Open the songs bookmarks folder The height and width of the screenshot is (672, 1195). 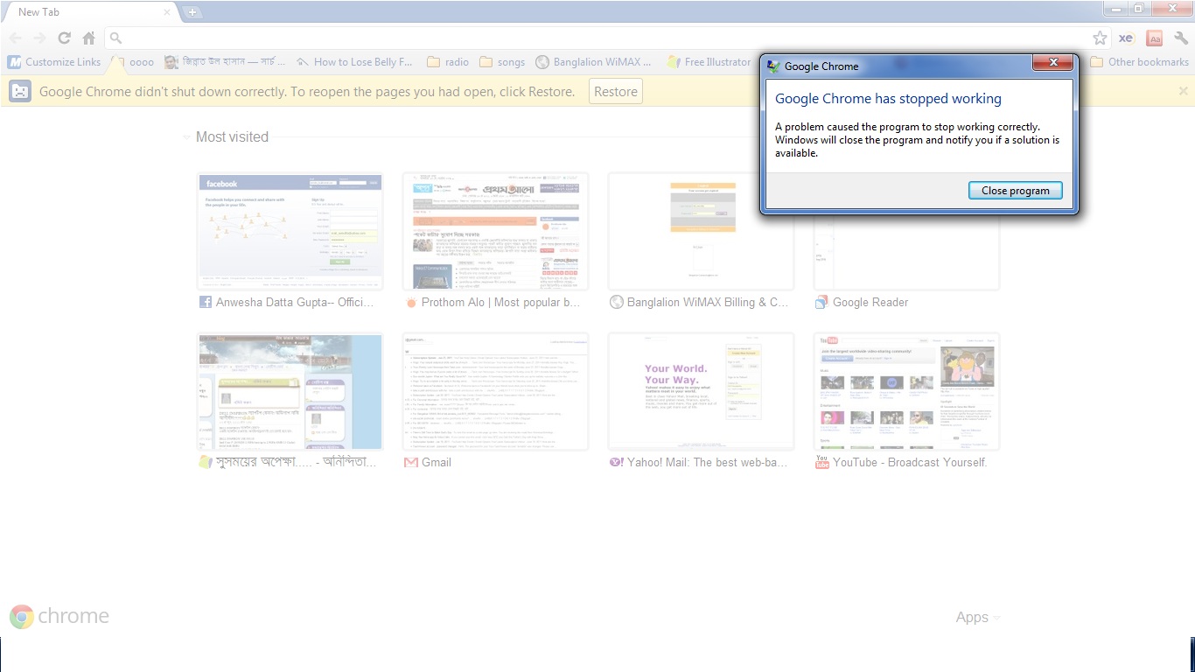[501, 62]
